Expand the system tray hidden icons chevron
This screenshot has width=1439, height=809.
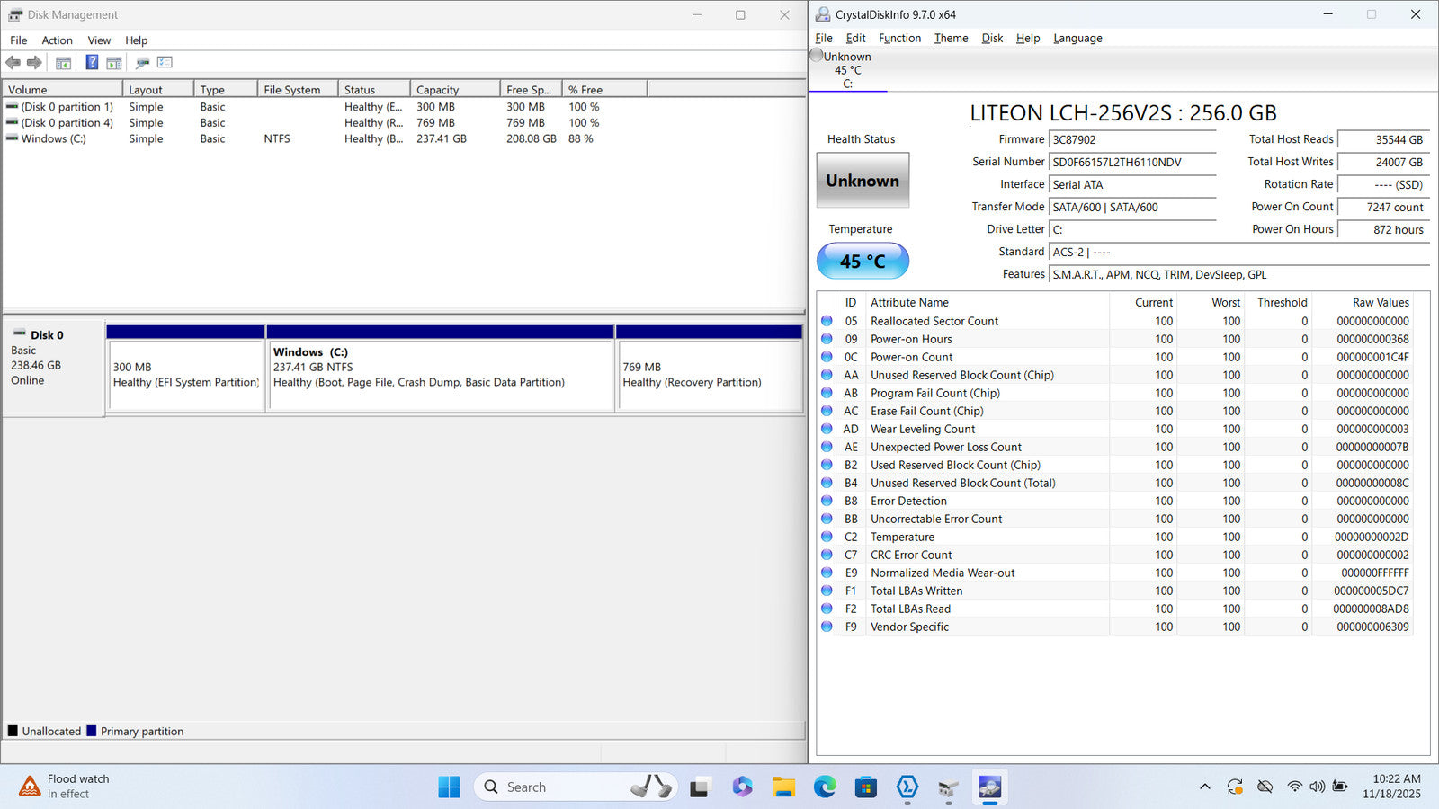click(1204, 787)
